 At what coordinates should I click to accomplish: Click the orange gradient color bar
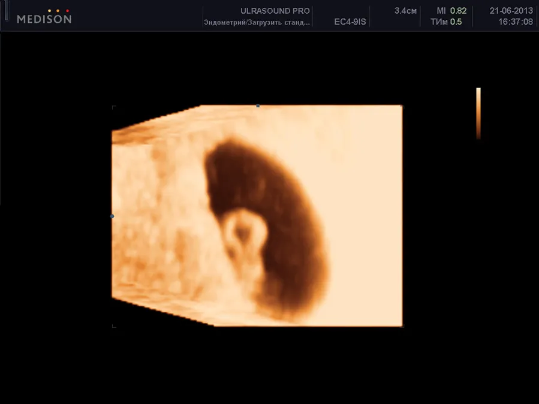478,113
